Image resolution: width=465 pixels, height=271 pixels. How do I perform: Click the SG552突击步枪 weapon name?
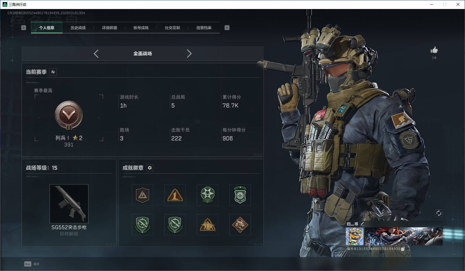tap(69, 227)
